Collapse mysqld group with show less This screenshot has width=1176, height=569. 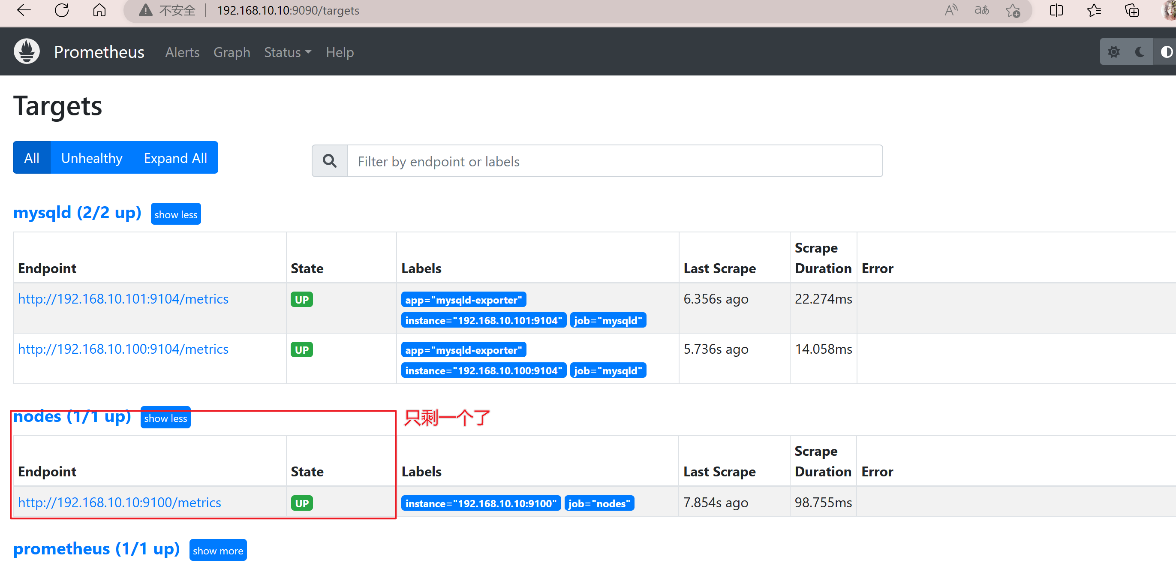176,214
